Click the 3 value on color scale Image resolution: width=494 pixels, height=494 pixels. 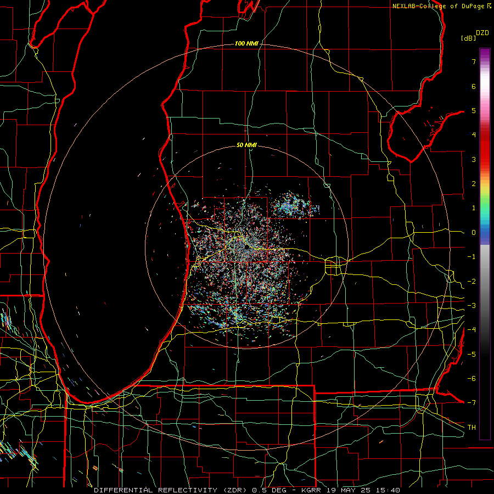pyautogui.click(x=474, y=159)
